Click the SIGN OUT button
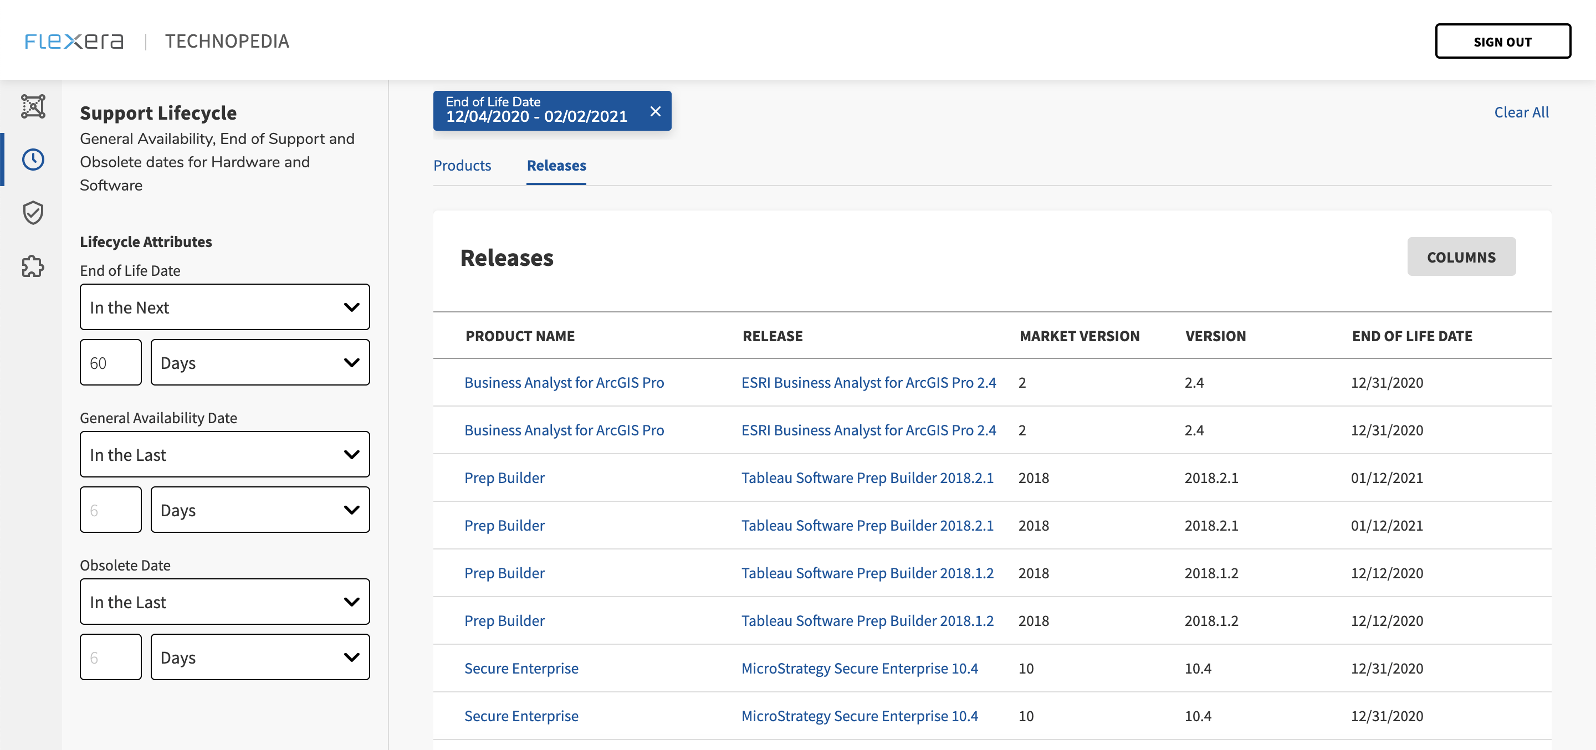Screen dimensions: 1596x750 coord(1502,42)
